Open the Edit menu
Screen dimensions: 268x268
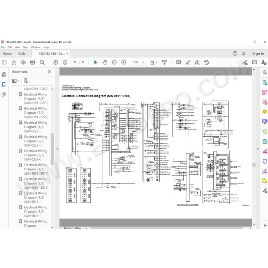pos(10,47)
